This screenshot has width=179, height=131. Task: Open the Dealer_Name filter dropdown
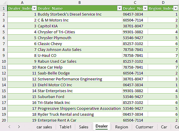[x=119, y=8]
